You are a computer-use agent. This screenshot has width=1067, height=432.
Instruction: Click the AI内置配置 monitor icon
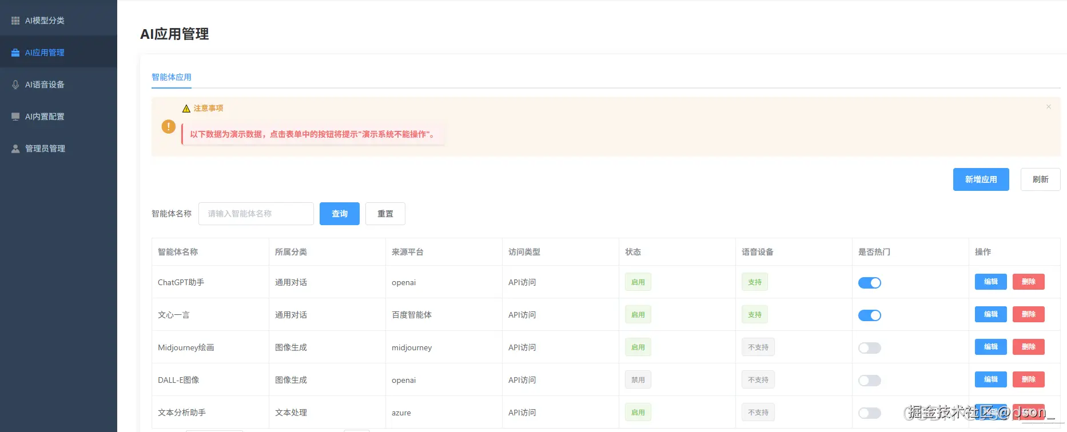[x=15, y=117]
